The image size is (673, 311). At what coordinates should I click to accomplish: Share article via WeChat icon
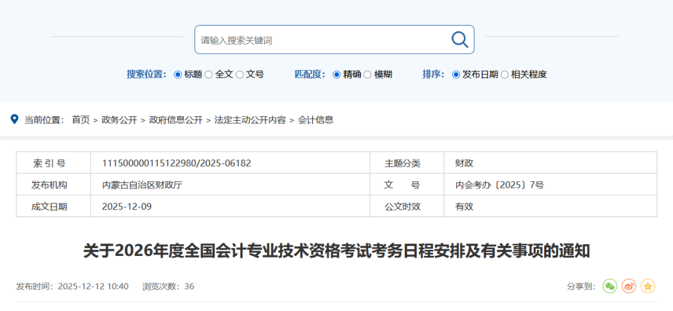click(610, 286)
